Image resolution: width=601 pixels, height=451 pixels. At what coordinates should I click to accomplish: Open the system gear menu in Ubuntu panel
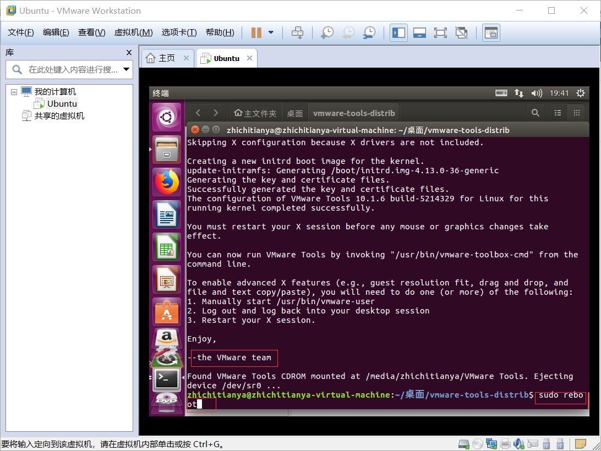[581, 93]
